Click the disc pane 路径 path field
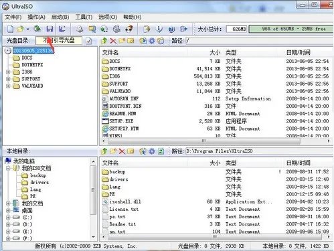This screenshot has height=251, width=334. [x=259, y=41]
